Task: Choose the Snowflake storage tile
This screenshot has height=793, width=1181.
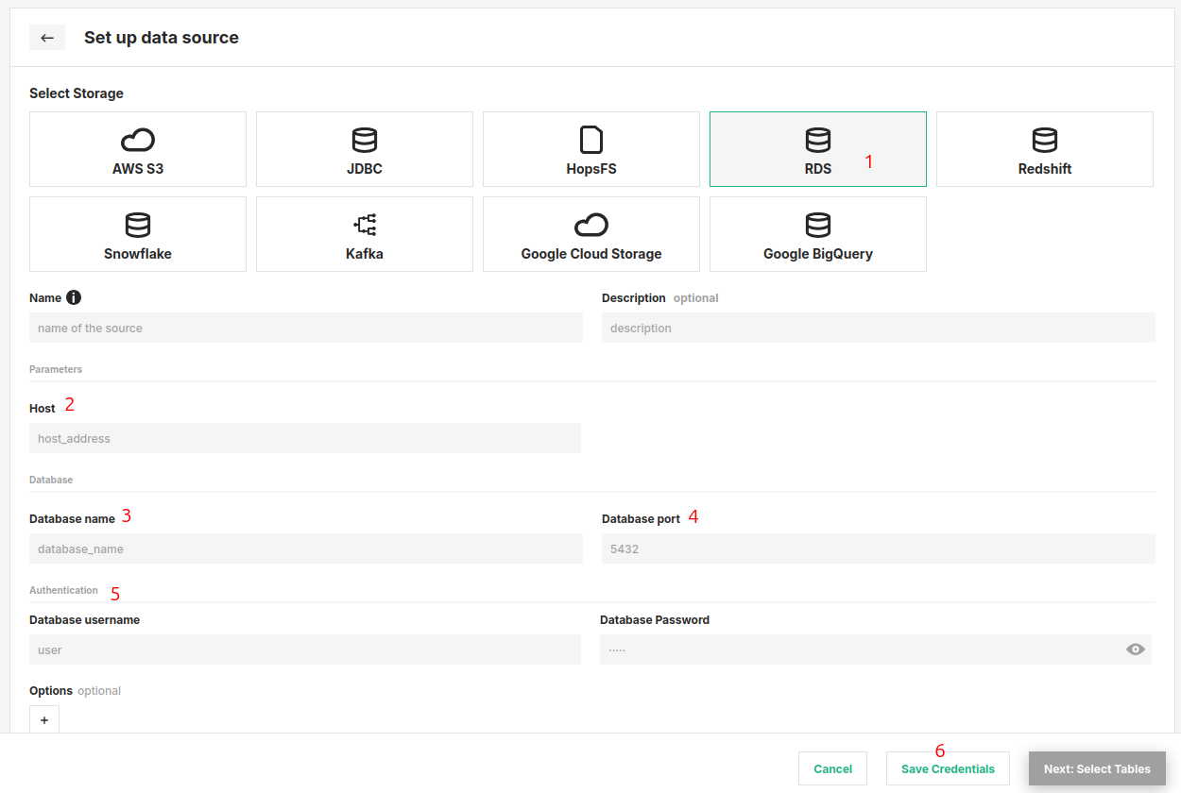Action: coord(138,234)
